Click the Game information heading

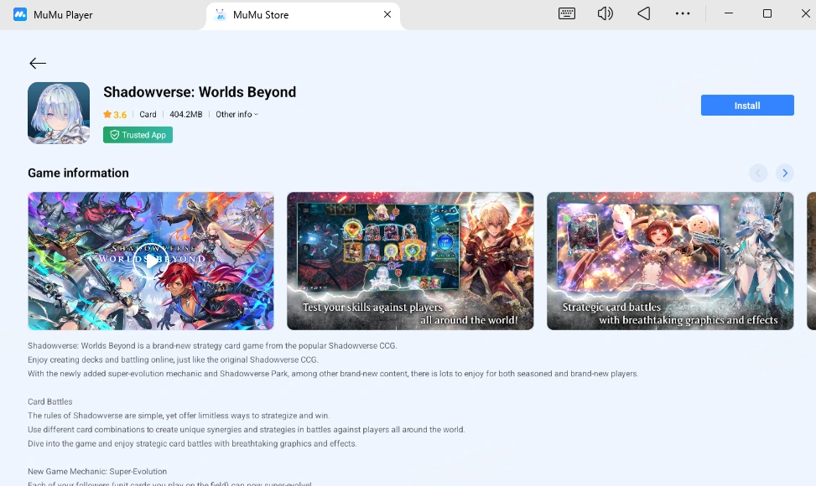tap(78, 173)
